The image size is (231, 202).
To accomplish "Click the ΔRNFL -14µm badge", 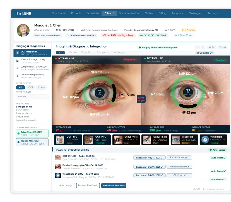I will [141, 99].
